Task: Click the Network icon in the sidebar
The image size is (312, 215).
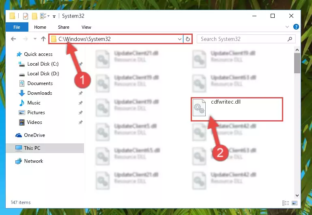Action: coord(19,161)
